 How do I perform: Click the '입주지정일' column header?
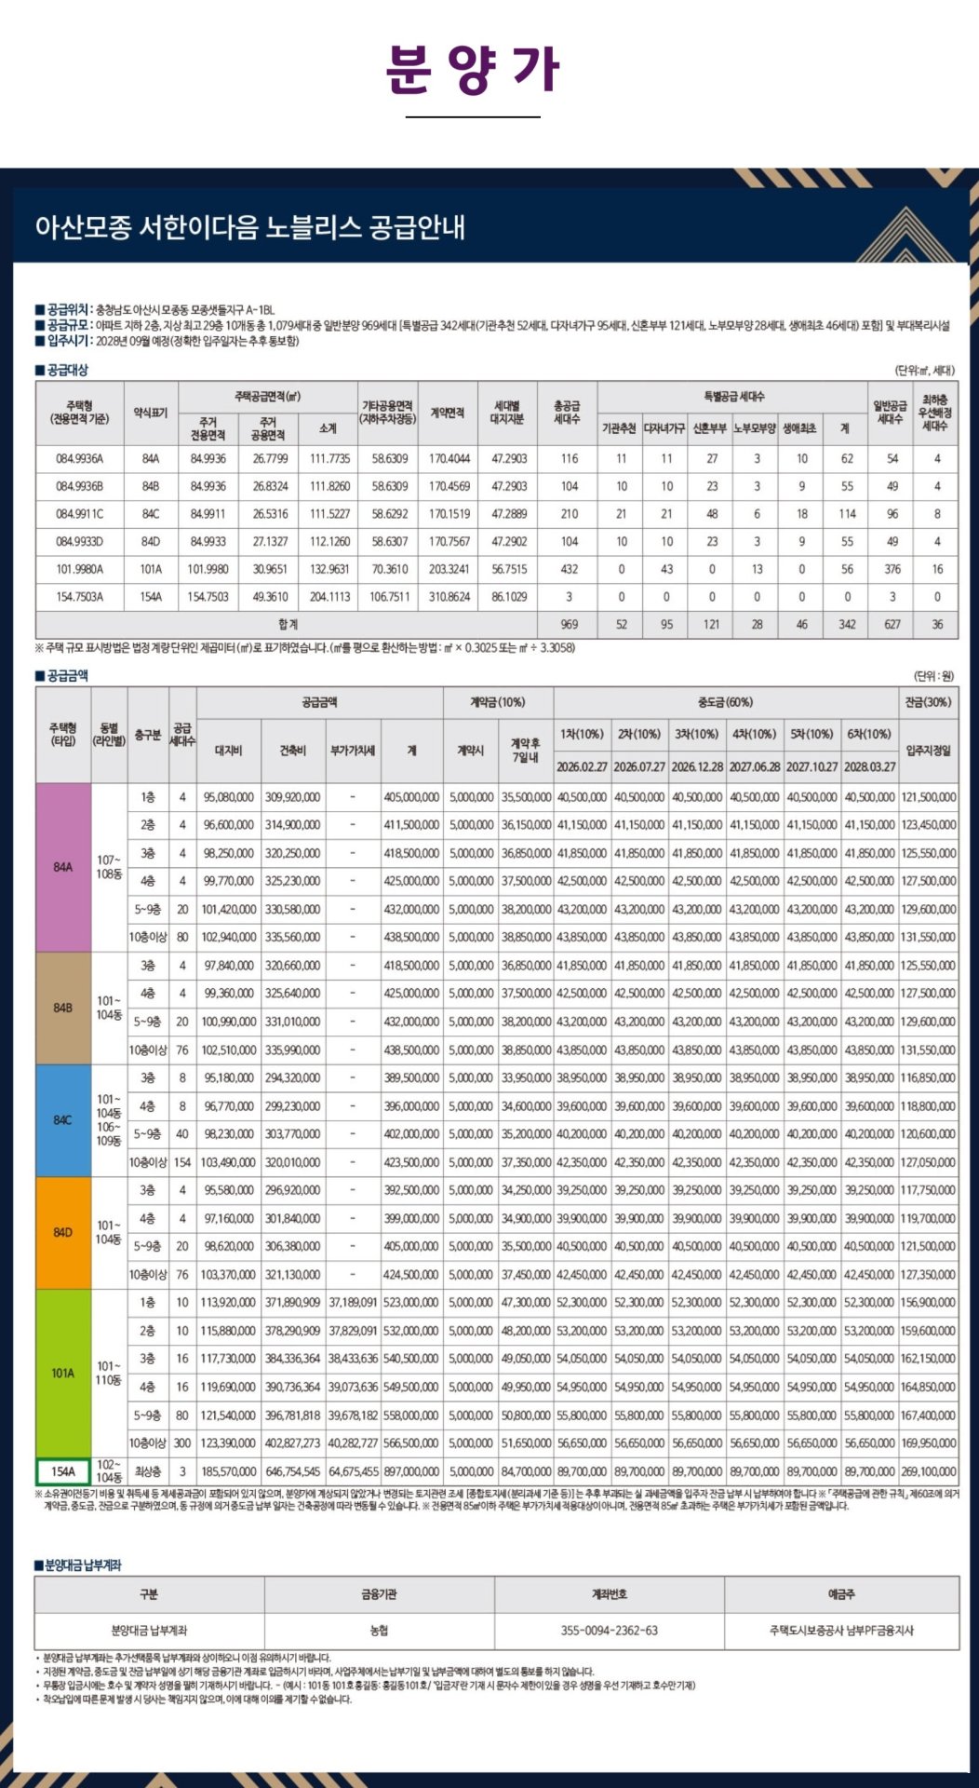coord(929,751)
